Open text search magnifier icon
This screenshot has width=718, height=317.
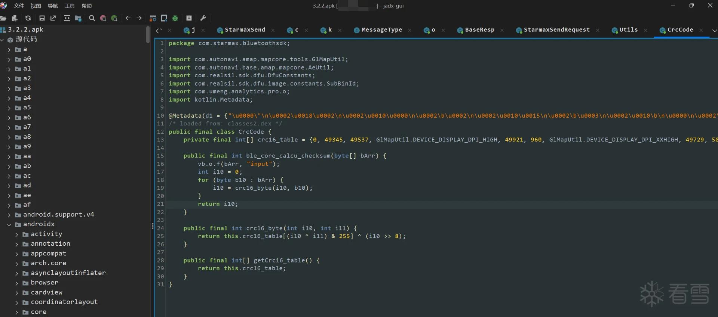click(x=92, y=18)
